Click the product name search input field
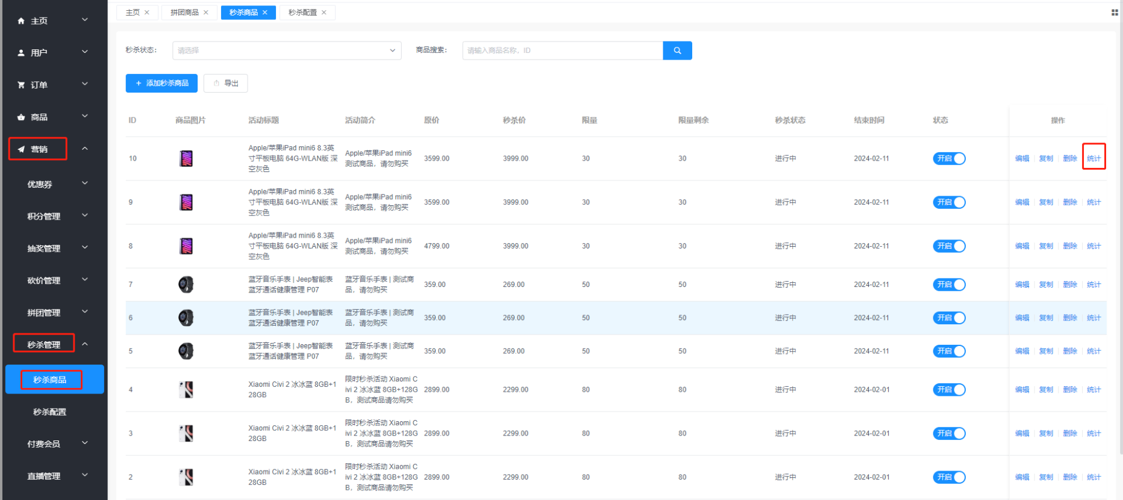This screenshot has width=1123, height=500. 562,51
